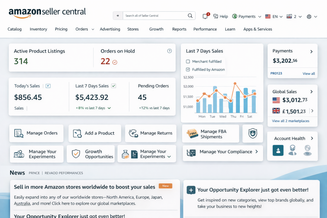
Task: Expand the arrow next to £1,501.23
Action: coord(312,111)
